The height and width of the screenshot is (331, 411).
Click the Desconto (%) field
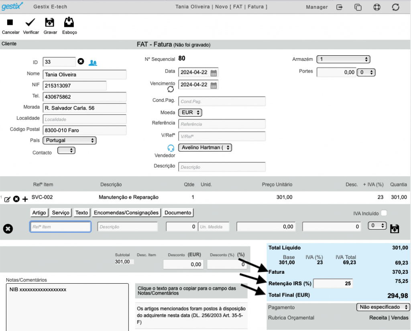pos(227,264)
